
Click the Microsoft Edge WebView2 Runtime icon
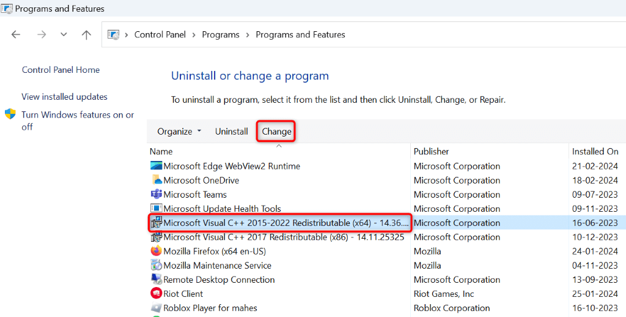coord(156,166)
